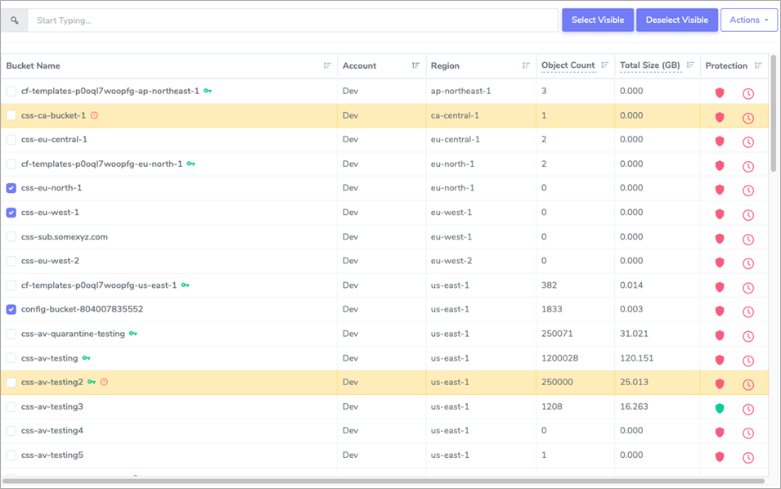
Task: Click the red shield icon for css-eu-central-1
Action: (719, 141)
